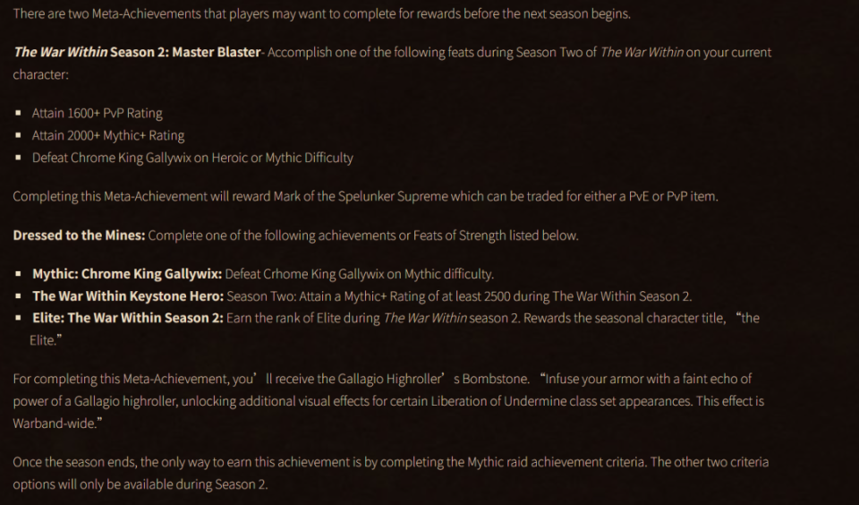Screen dimensions: 859x505
Task: Click bullet beside 'The War Within Keystone Hero'
Action: point(19,295)
